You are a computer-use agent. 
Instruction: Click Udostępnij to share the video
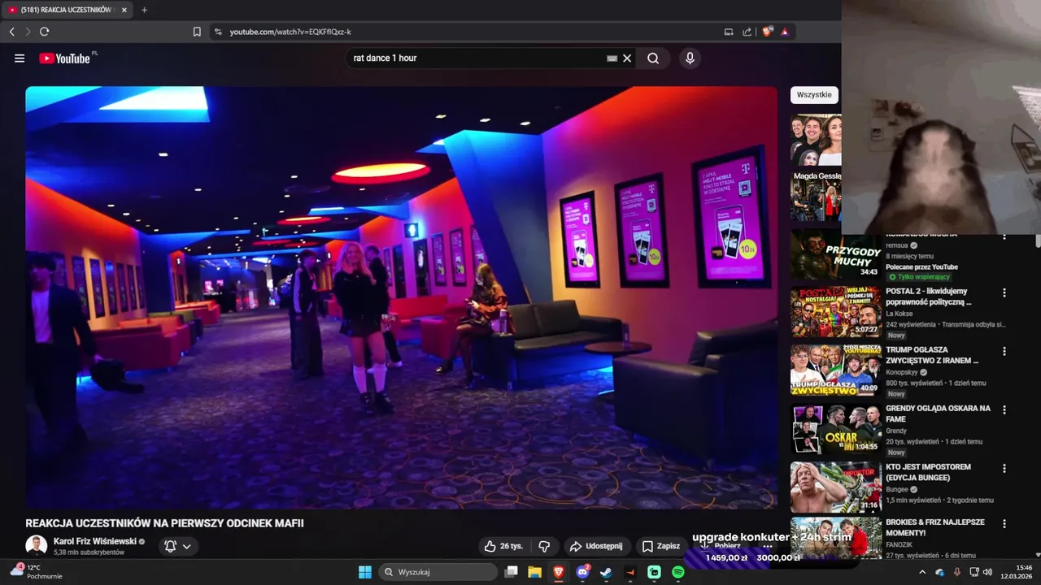(596, 546)
